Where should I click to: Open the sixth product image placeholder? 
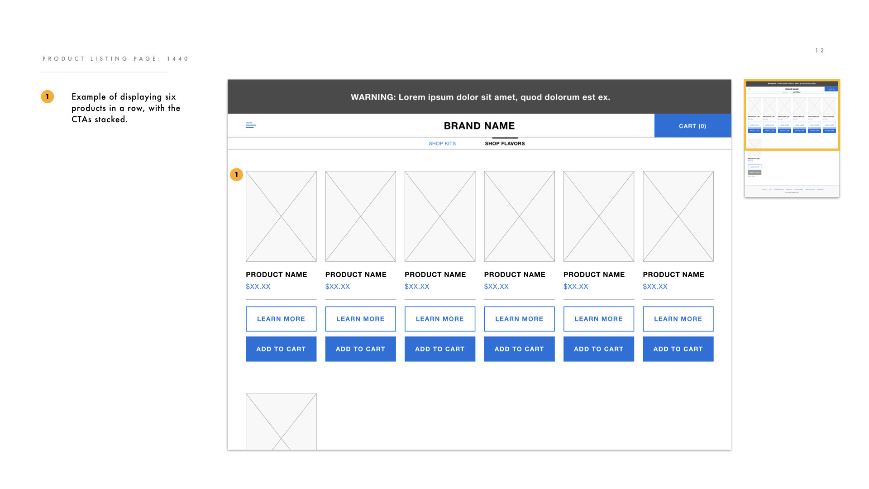click(x=678, y=216)
